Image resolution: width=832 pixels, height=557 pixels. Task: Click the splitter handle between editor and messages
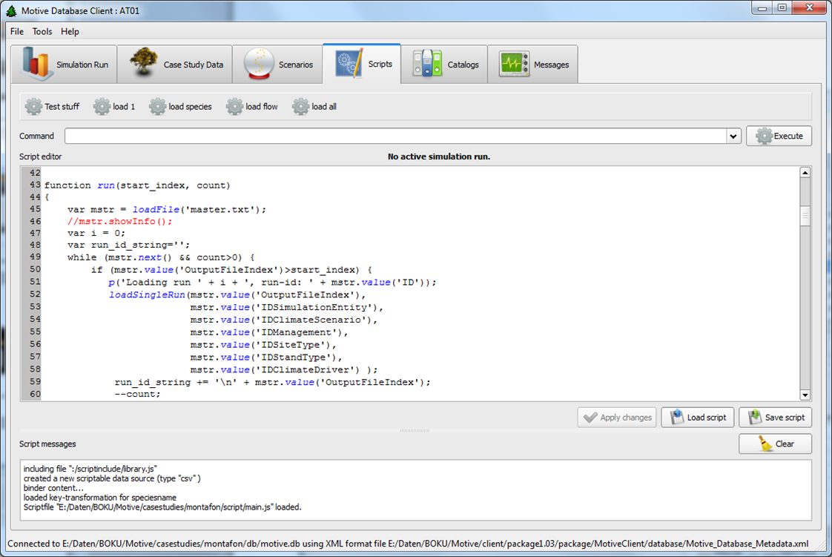click(415, 431)
